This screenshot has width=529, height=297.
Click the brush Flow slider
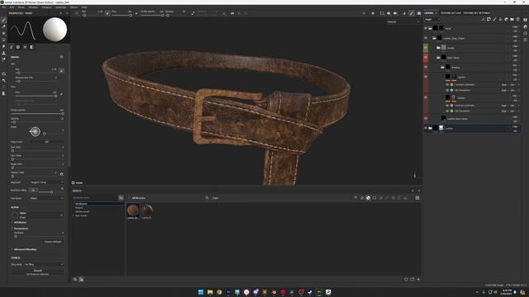pos(36,96)
